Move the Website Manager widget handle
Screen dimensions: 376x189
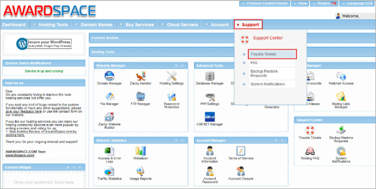point(182,65)
